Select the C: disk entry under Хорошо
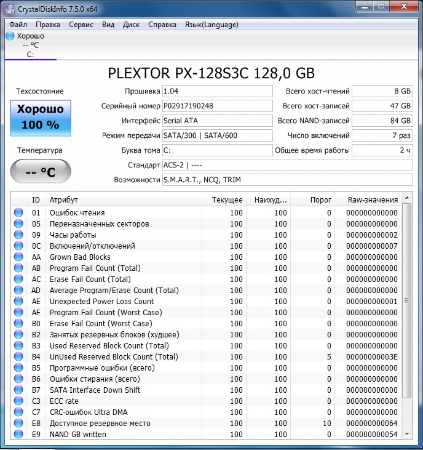The image size is (423, 450). [30, 55]
